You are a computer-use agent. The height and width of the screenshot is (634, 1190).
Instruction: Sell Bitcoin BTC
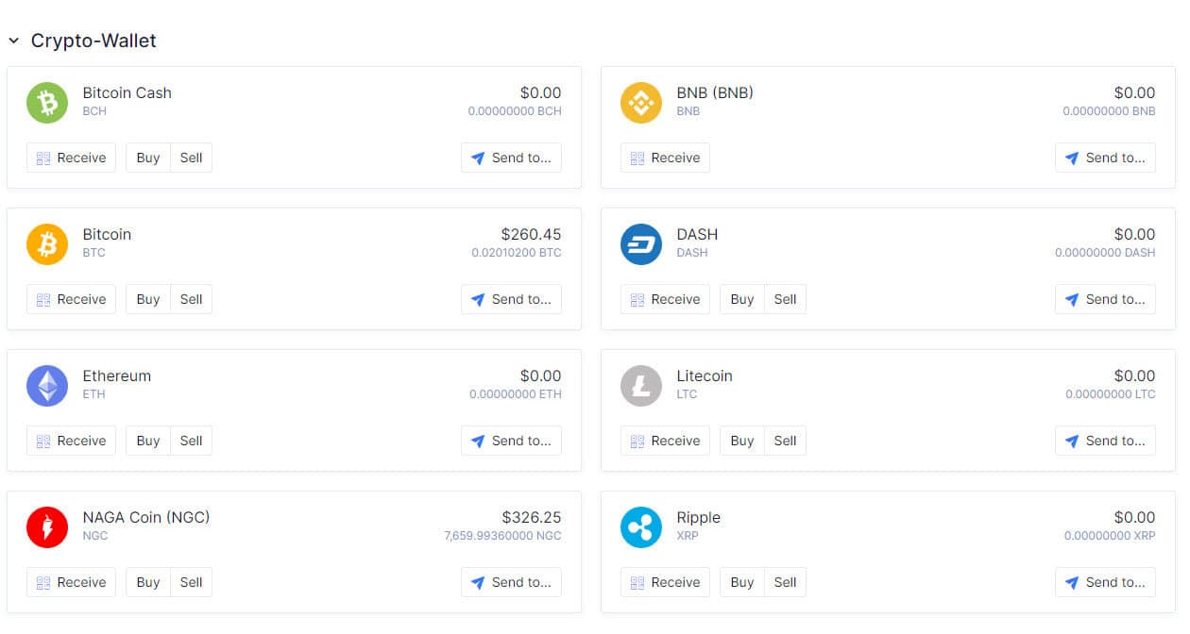click(192, 299)
